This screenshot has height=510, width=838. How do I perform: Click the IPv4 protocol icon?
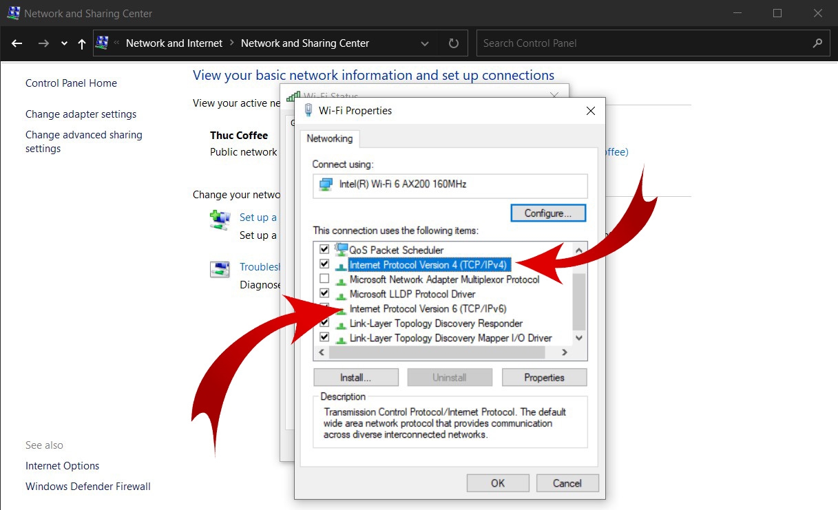[340, 266]
